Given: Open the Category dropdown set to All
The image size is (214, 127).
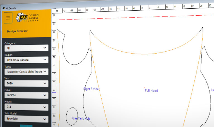Looking at the screenshot, I should 26,48.
